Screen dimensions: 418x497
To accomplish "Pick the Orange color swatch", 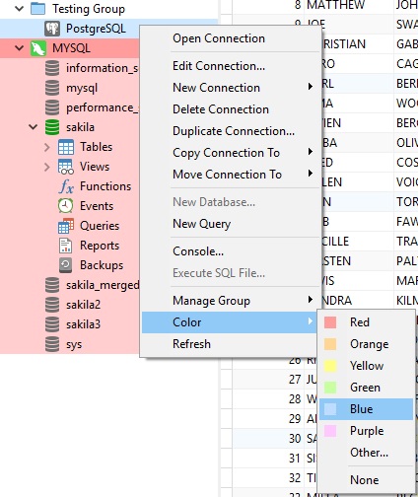I will (x=330, y=344).
